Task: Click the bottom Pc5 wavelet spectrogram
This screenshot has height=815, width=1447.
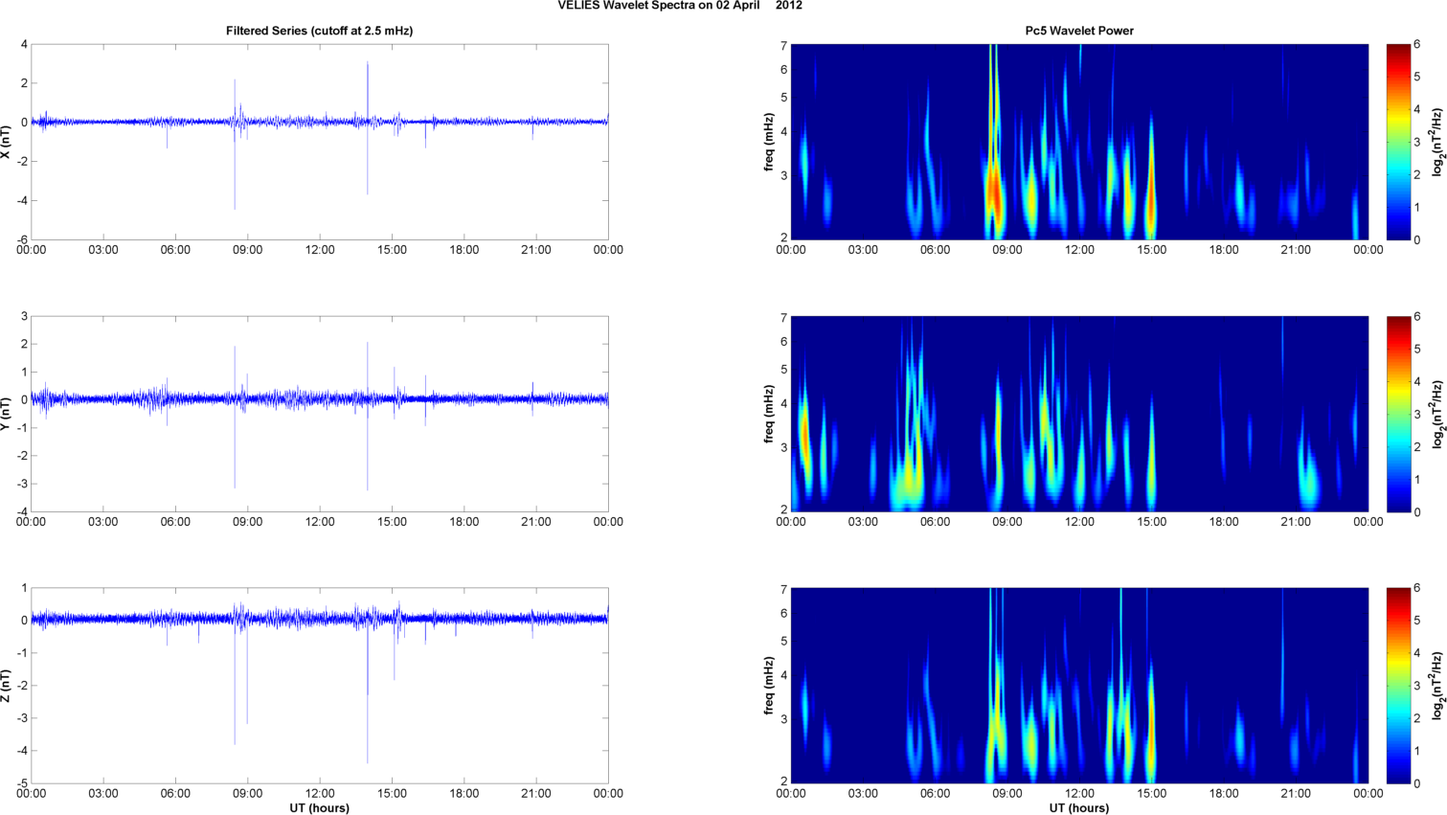Action: coord(1079,686)
